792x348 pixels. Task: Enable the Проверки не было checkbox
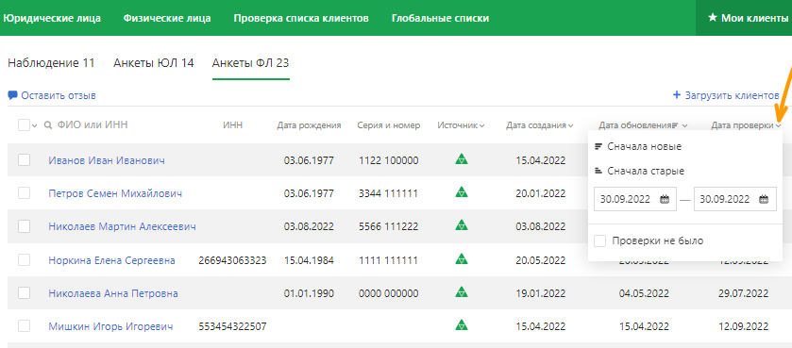click(600, 241)
